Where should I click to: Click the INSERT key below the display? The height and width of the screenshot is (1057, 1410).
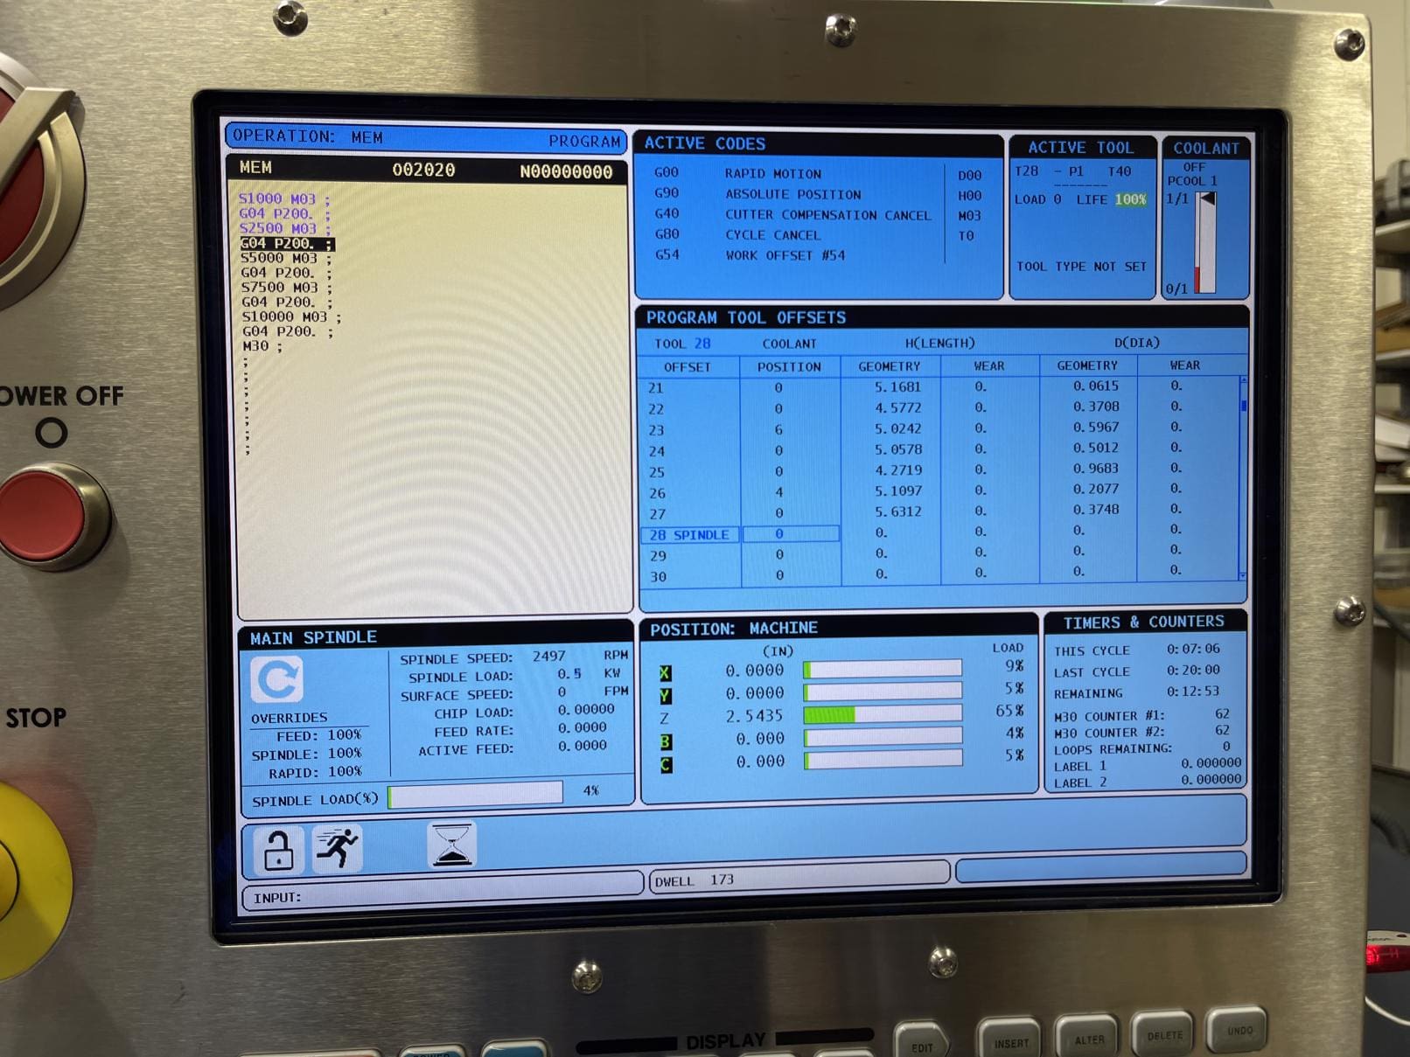pos(1011,1037)
